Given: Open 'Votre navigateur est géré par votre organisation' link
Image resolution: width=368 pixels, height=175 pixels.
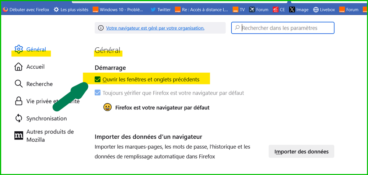Looking at the screenshot, I should pos(155,28).
